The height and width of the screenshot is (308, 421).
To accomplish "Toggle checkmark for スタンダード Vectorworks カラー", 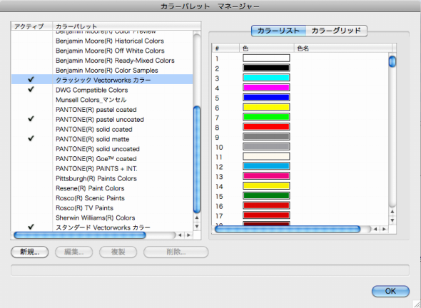I will click(31, 227).
